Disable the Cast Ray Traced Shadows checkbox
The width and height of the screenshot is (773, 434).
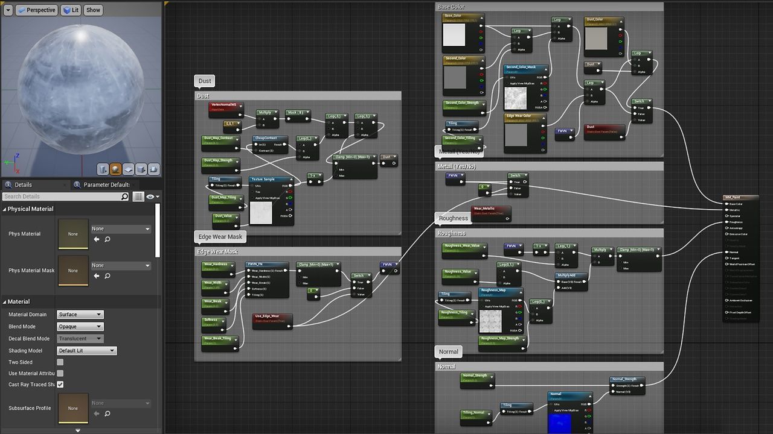60,385
